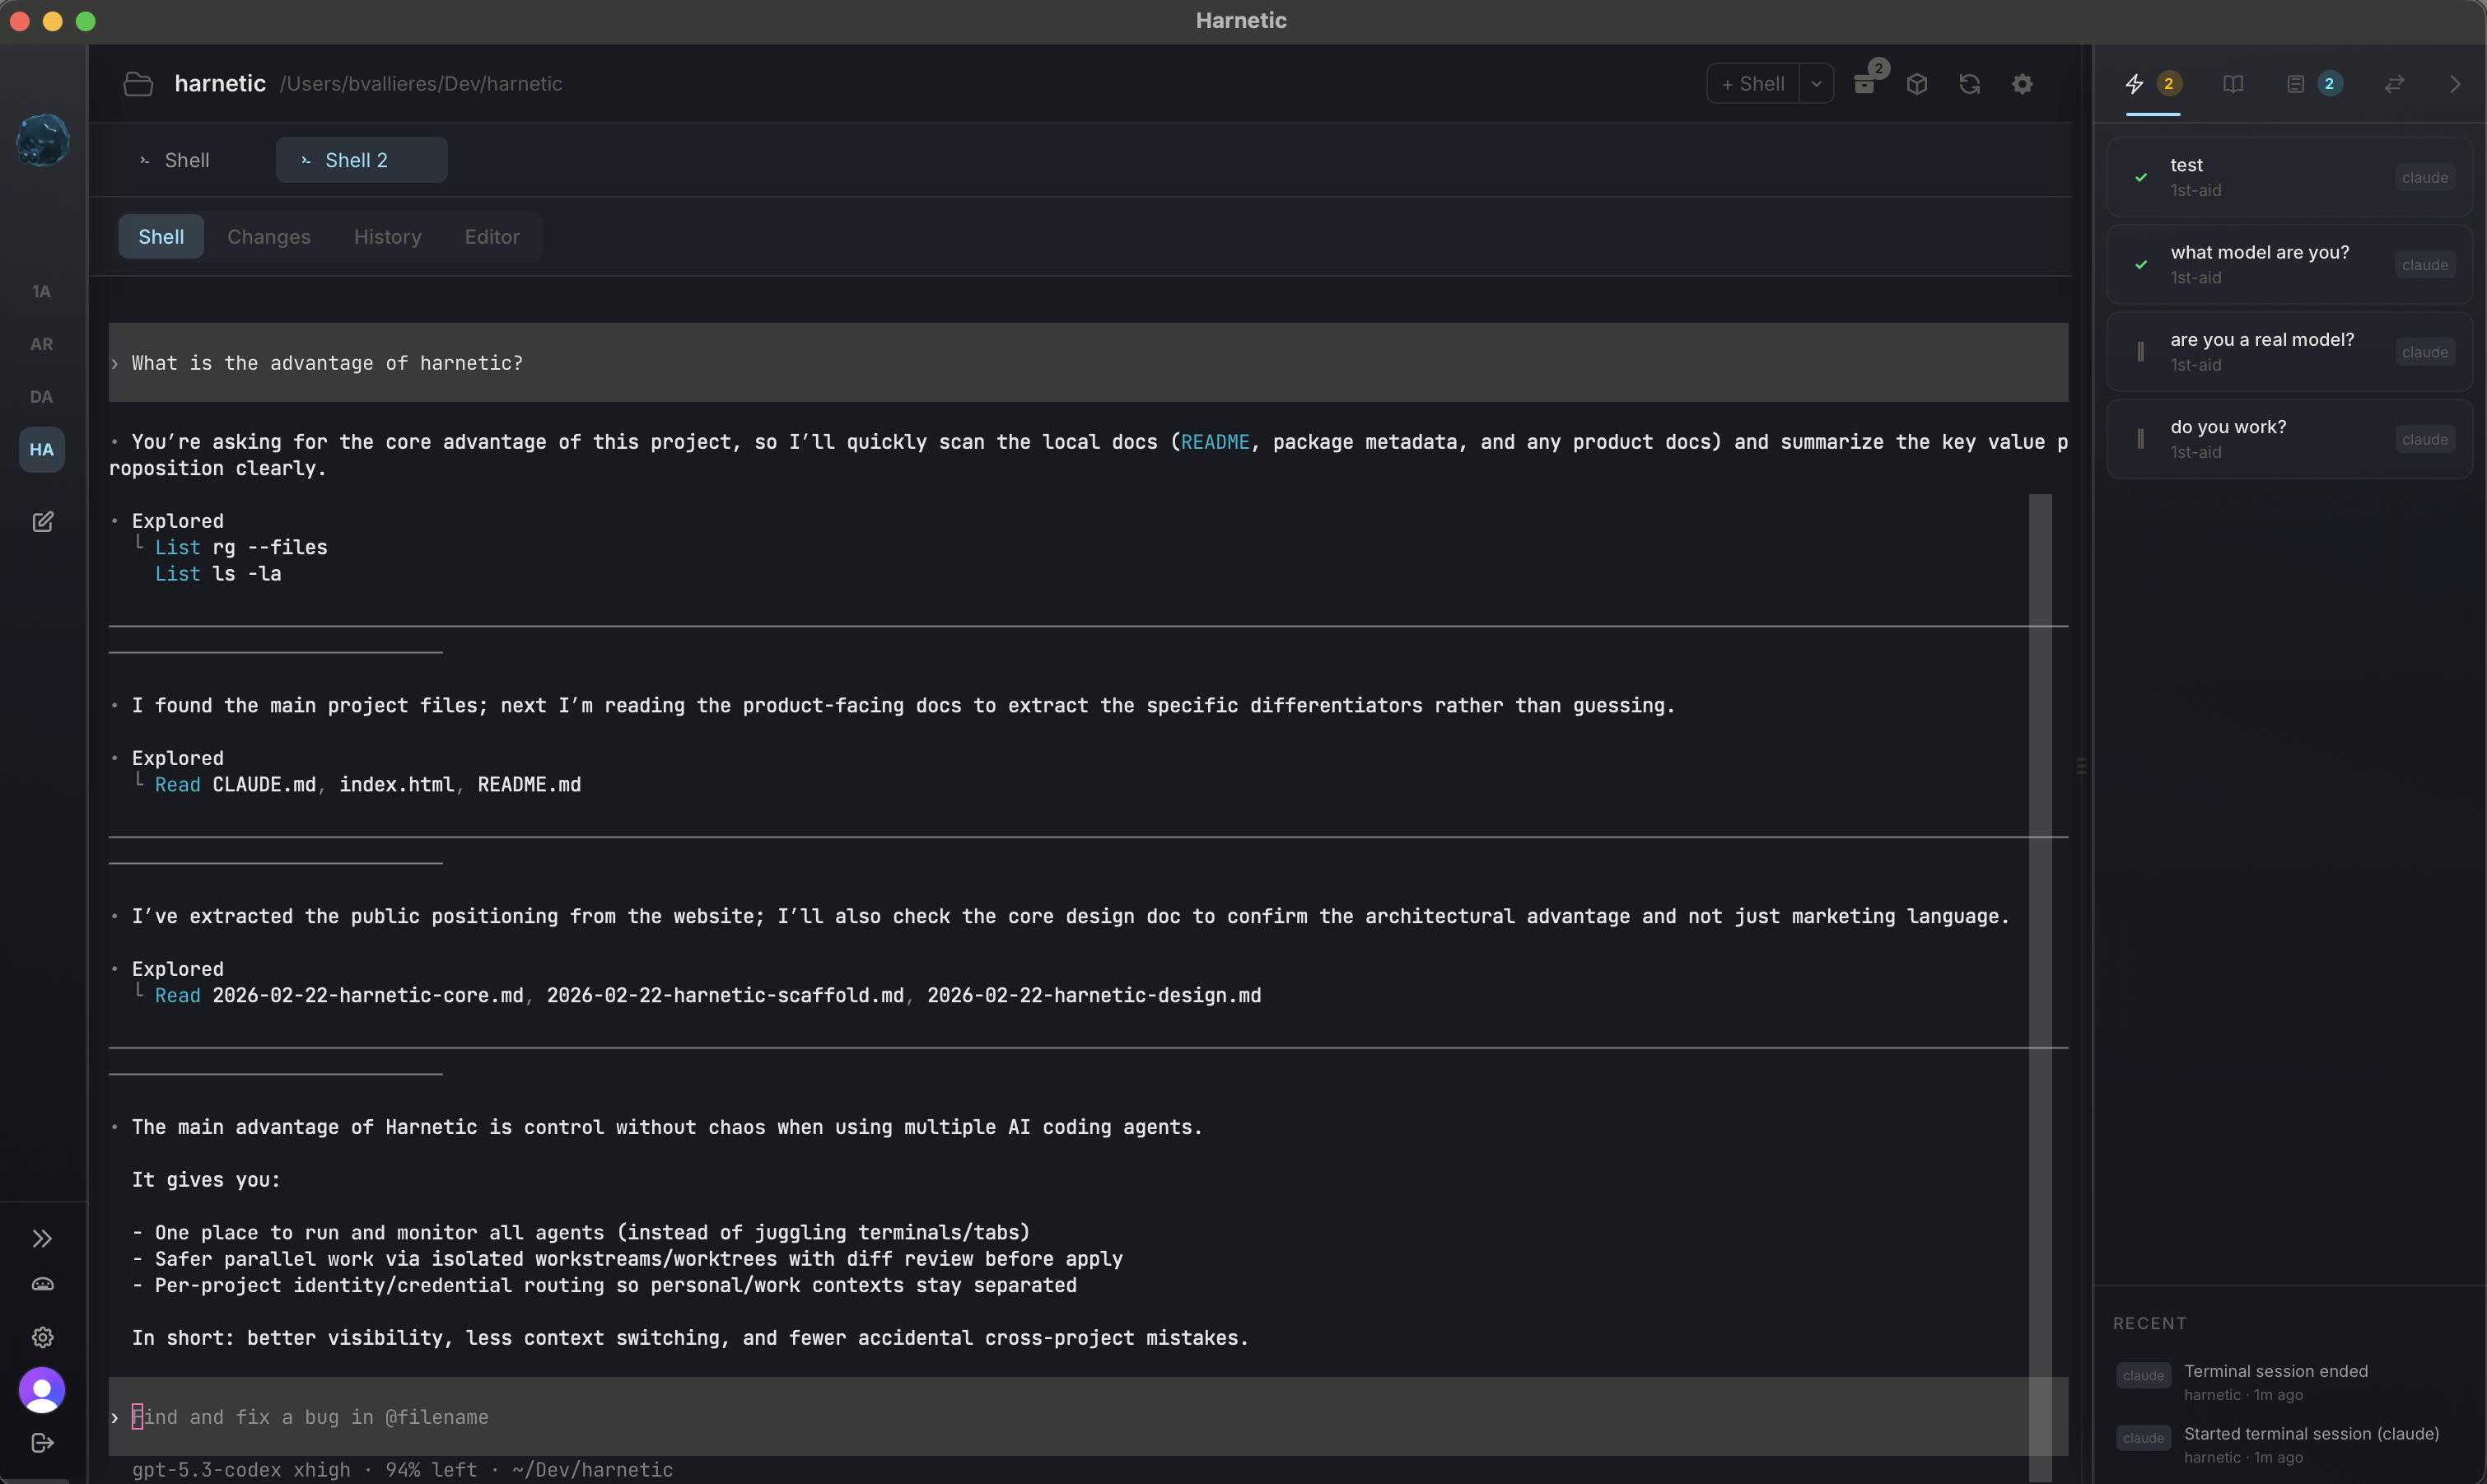Open the new conversation composer icon

point(42,522)
